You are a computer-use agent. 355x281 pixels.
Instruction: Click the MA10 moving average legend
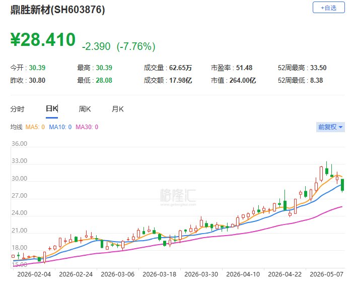tap(60, 127)
